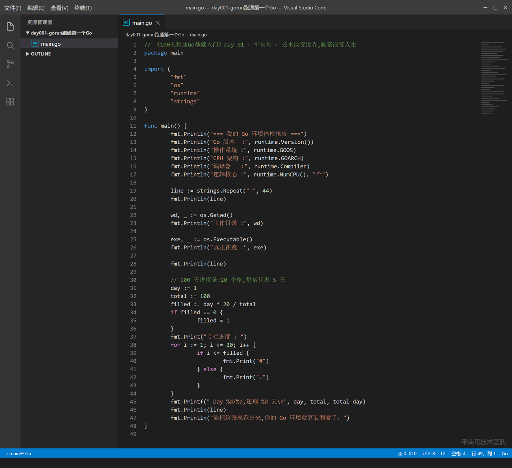Close the main.go editor tab
Viewport: 512px width, 468px height.
[158, 23]
